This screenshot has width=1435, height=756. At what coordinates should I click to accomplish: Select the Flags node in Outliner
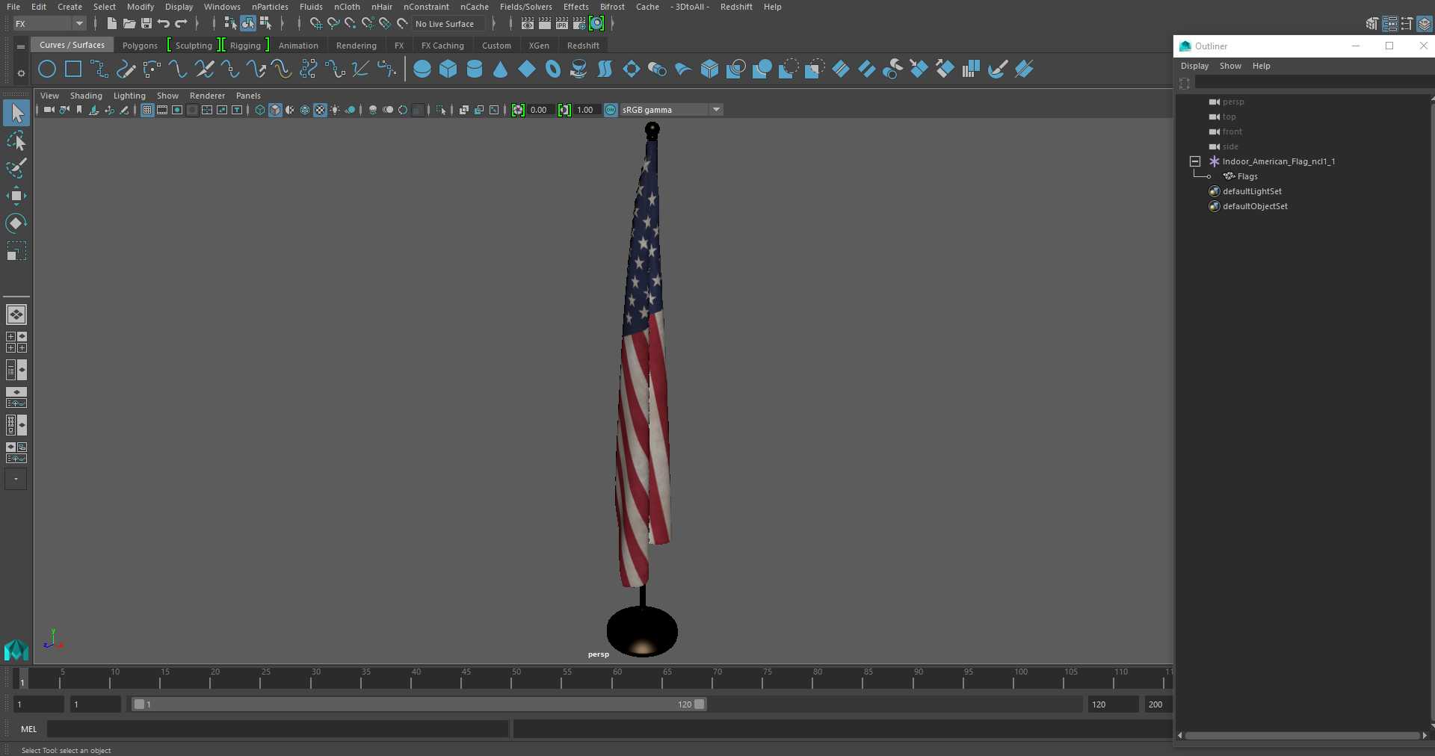click(x=1247, y=176)
